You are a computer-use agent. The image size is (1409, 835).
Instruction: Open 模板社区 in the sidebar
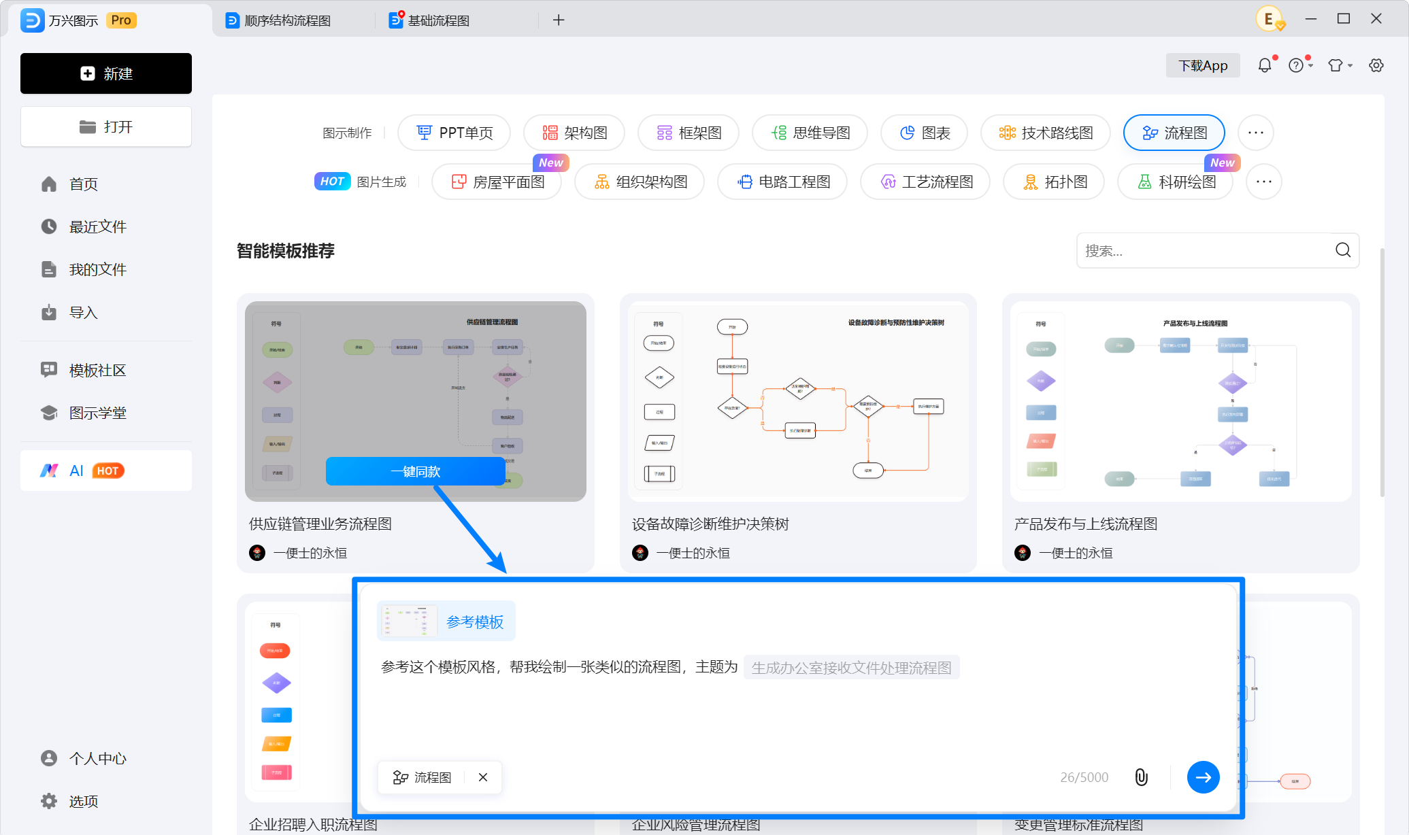tap(84, 370)
